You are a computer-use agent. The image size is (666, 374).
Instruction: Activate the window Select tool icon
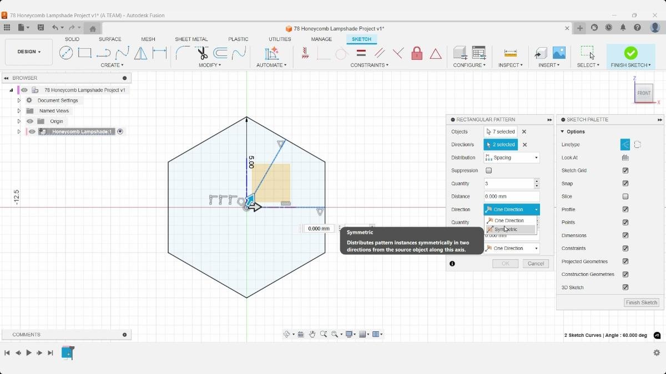point(588,53)
